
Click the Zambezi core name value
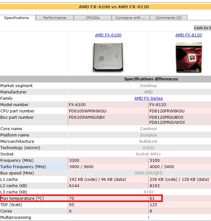148,129
